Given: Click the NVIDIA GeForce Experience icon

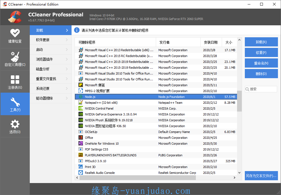Looking at the screenshot, I should [81, 114].
